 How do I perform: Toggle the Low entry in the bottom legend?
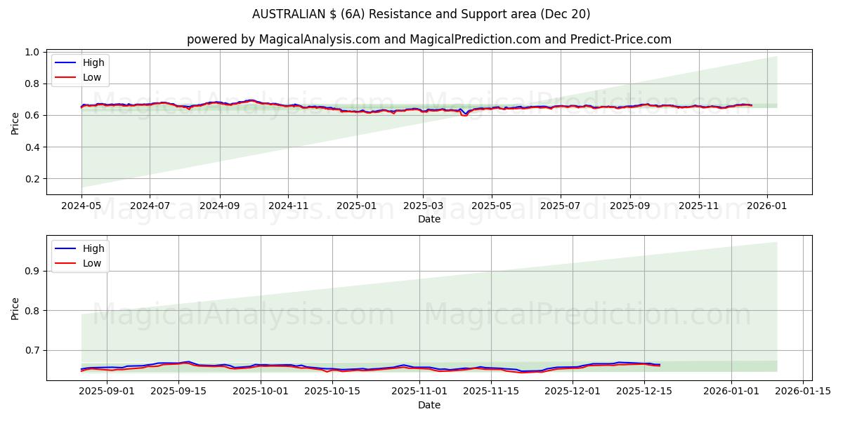pos(92,263)
